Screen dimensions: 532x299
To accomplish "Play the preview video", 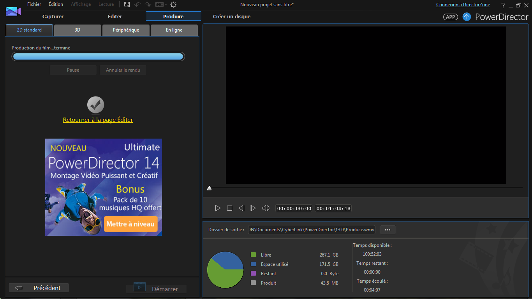I will (x=218, y=208).
